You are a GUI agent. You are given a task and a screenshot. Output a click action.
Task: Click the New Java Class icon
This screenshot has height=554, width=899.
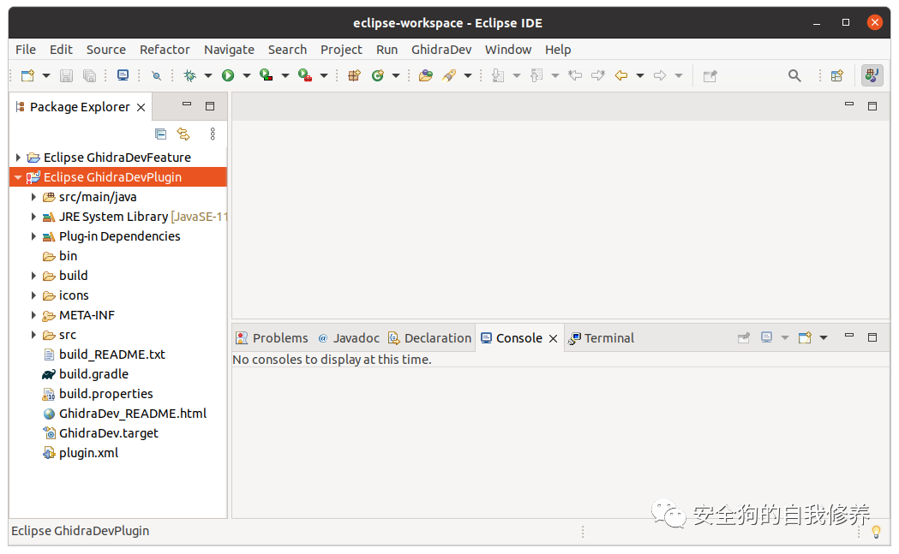point(378,75)
